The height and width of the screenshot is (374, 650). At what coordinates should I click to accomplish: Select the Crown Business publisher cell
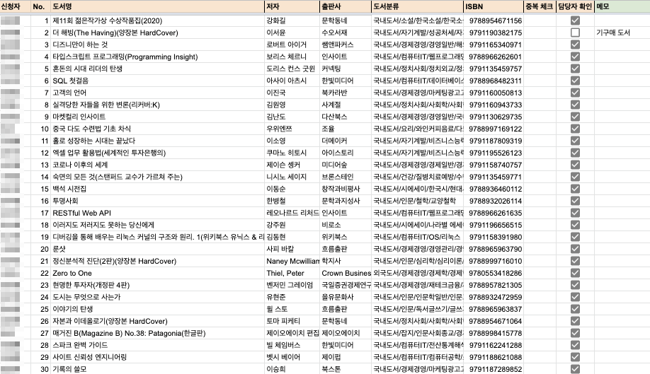346,273
